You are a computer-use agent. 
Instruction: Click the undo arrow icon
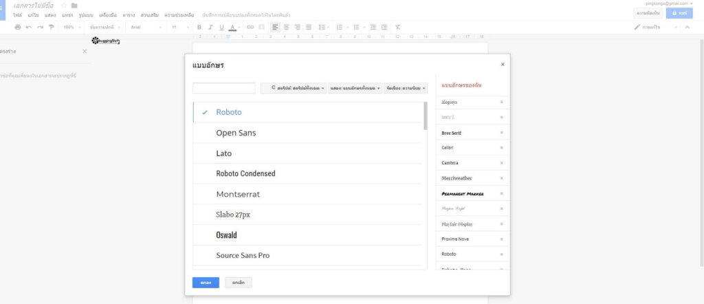(x=29, y=28)
